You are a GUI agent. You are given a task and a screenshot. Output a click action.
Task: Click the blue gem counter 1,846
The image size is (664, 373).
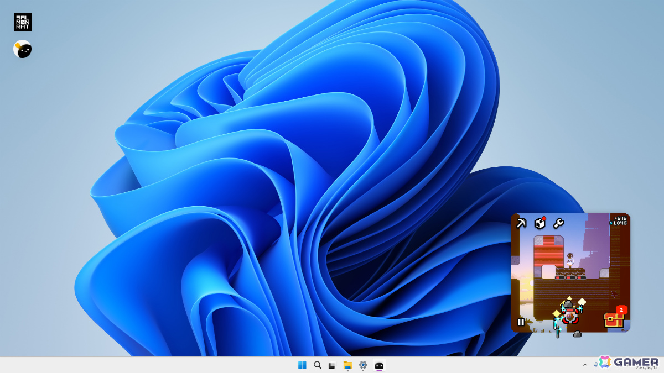pyautogui.click(x=618, y=223)
